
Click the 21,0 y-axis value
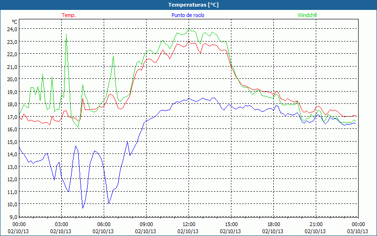pos(12,67)
